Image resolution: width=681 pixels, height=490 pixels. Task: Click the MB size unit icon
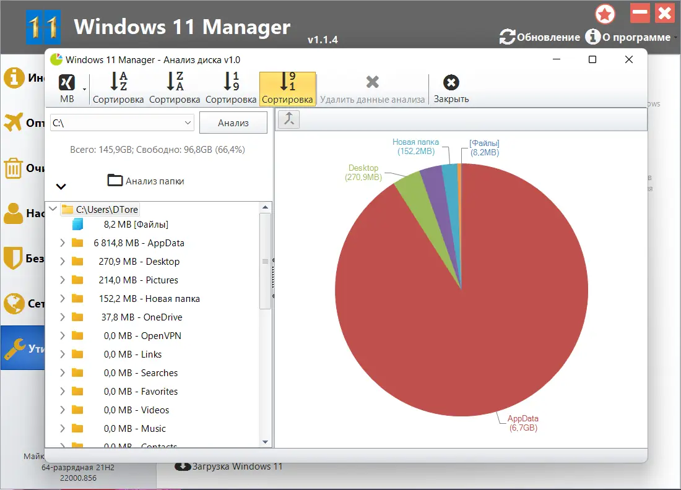pos(67,82)
